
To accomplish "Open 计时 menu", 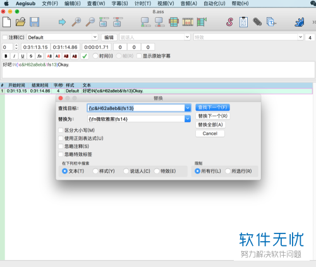I will click(143, 3).
